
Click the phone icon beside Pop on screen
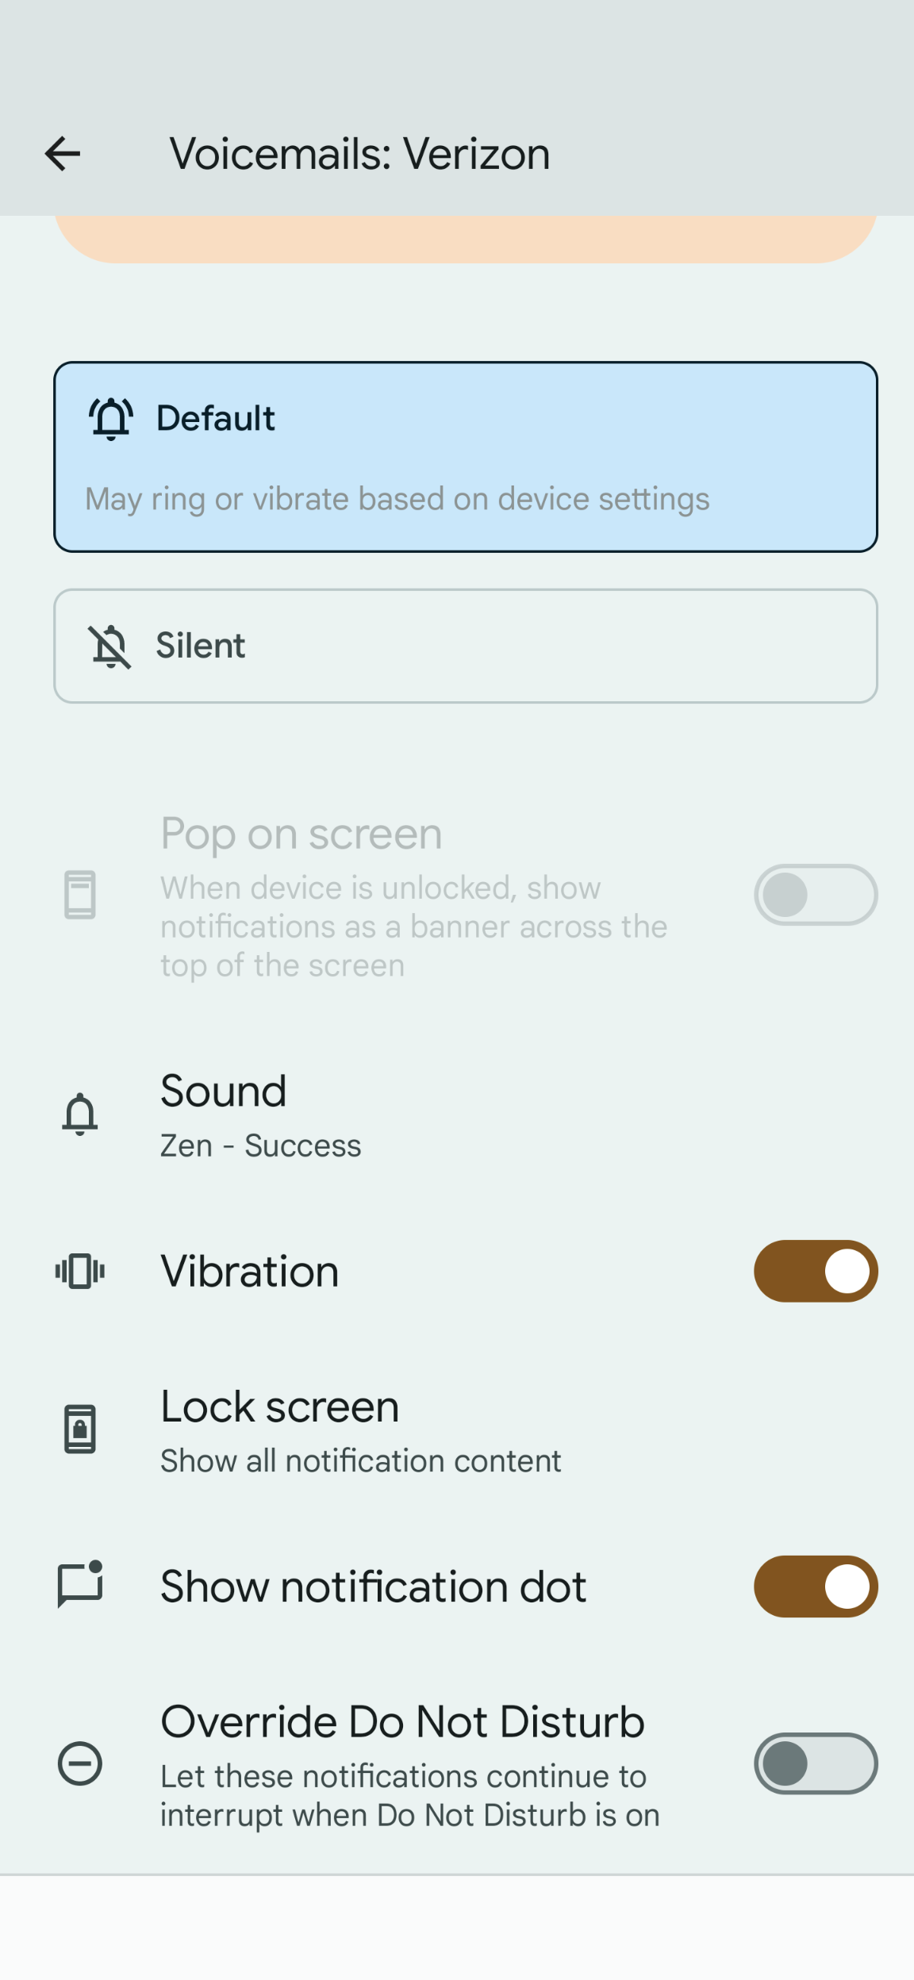click(x=80, y=895)
